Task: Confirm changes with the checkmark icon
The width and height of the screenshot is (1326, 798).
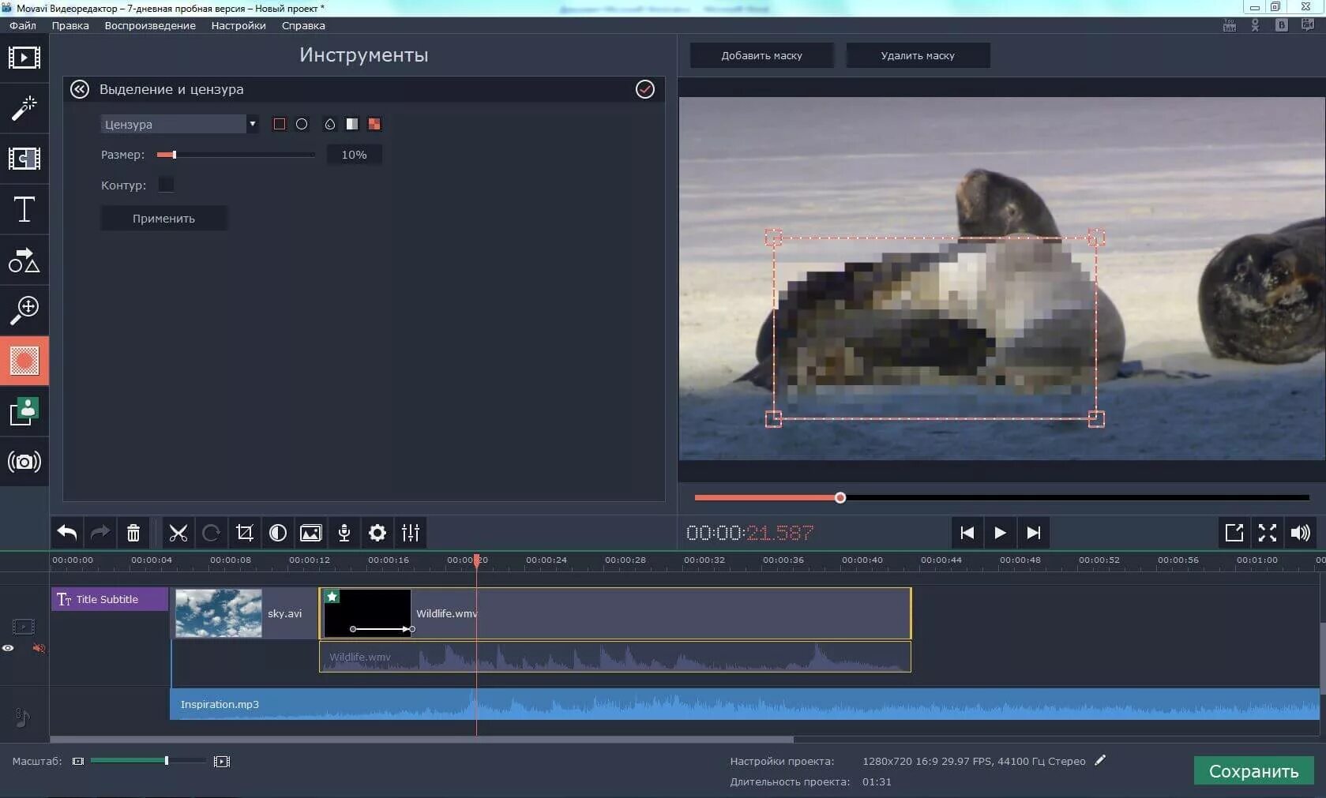Action: coord(645,89)
